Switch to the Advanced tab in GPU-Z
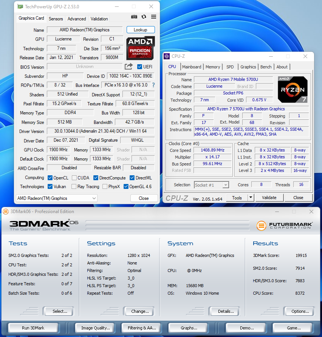Viewport: 322px width, 337px height. tap(77, 19)
